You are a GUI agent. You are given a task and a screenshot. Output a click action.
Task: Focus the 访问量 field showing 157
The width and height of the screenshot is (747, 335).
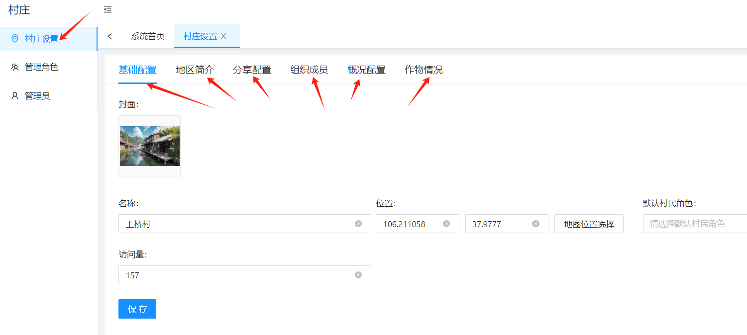click(x=245, y=275)
